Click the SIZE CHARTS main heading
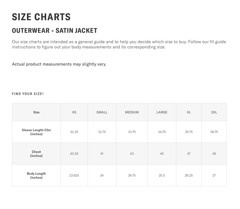 point(41,17)
